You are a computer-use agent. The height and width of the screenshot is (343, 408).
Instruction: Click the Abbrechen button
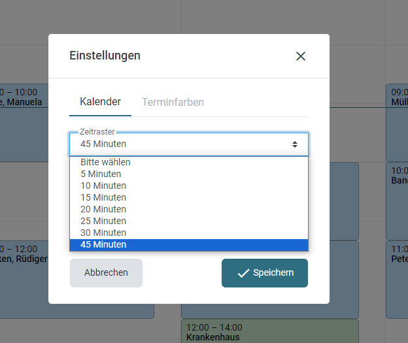pyautogui.click(x=106, y=273)
